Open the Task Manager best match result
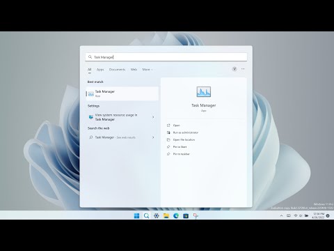 pos(122,93)
